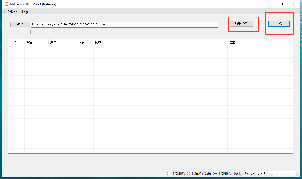Click the 结果 column header
302x179 pixels.
tap(244, 42)
